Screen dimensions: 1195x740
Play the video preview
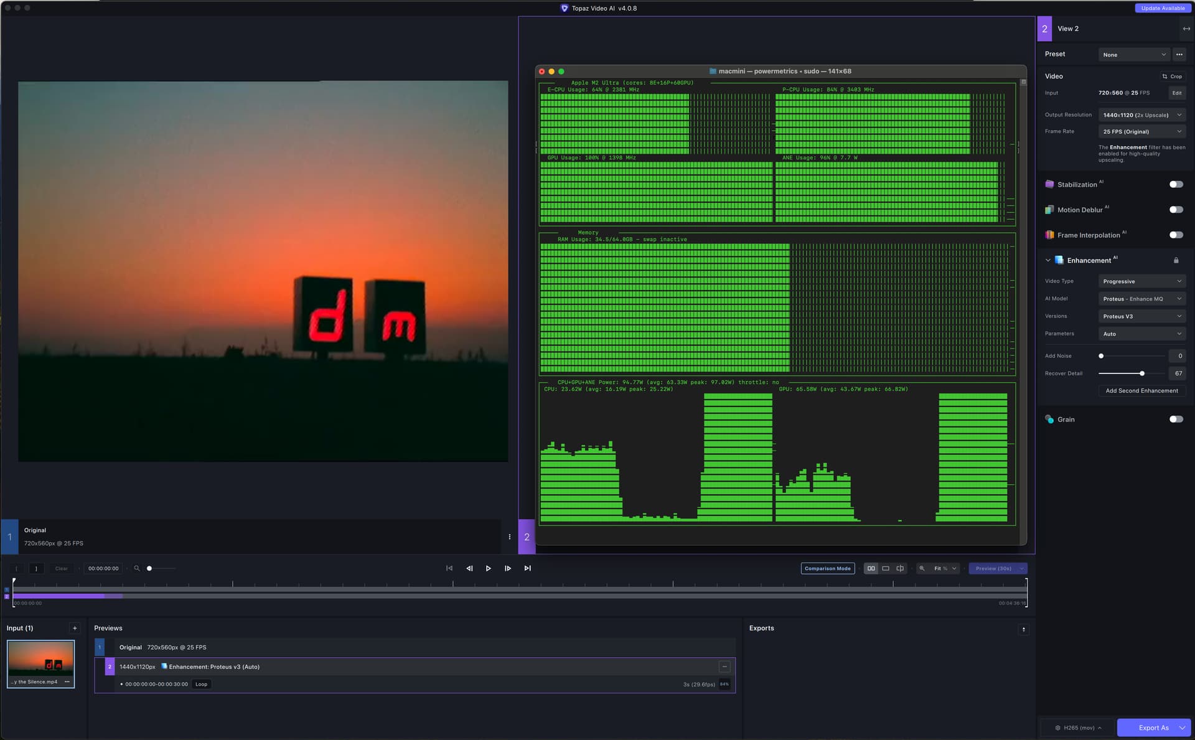point(488,568)
